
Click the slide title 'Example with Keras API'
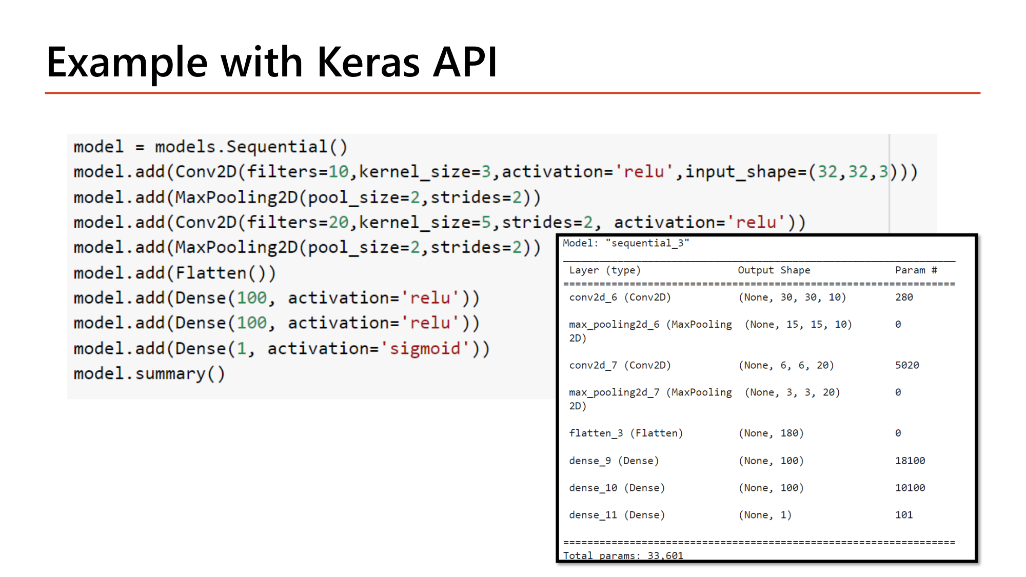[272, 63]
